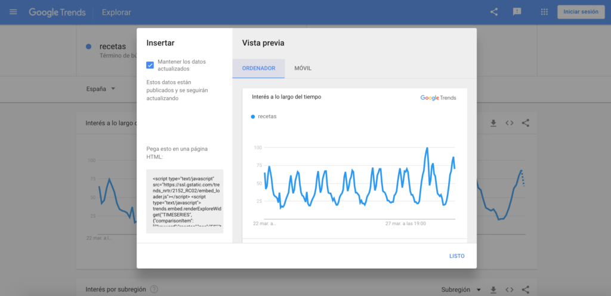Select the embed HTML code box
This screenshot has height=296, width=611.
[185, 201]
